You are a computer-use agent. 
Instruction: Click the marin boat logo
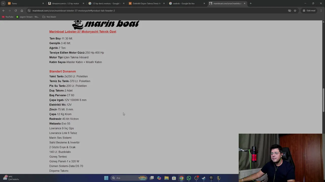106,25
